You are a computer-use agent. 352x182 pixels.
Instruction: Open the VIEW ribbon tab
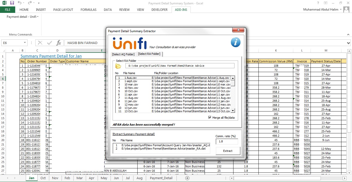click(140, 10)
